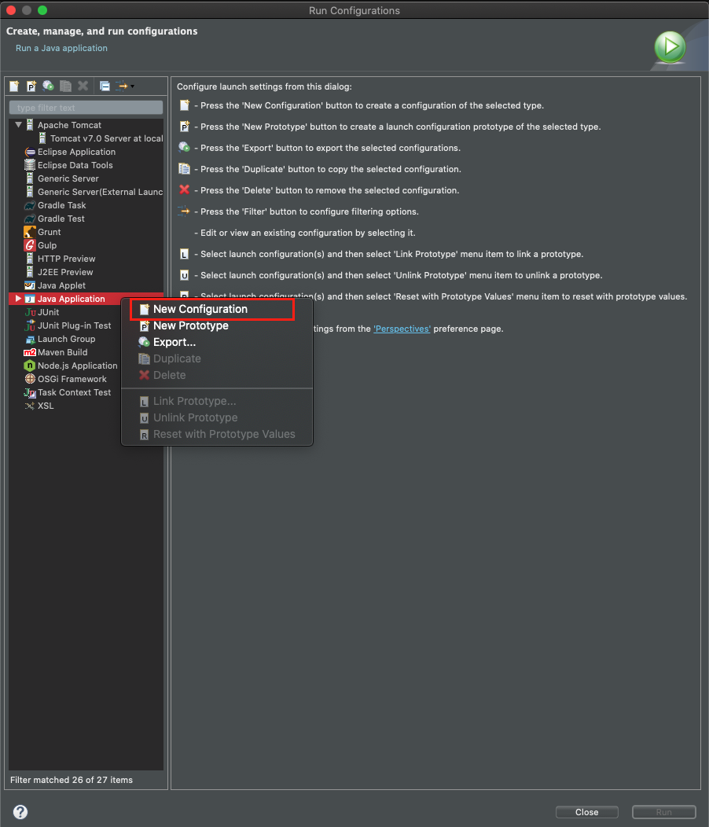Click inside the type filter text field

(86, 108)
